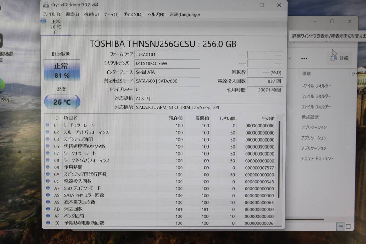Click raw value 000000000064
This screenshot has width=366, height=244.
pyautogui.click(x=260, y=203)
